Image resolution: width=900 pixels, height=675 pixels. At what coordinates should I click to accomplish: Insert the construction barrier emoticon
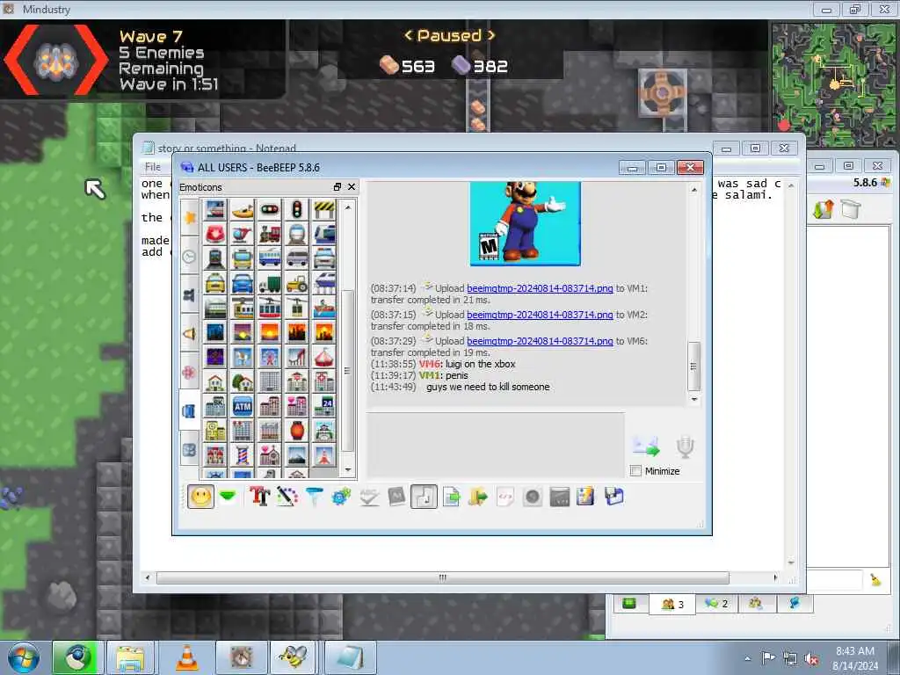324,210
